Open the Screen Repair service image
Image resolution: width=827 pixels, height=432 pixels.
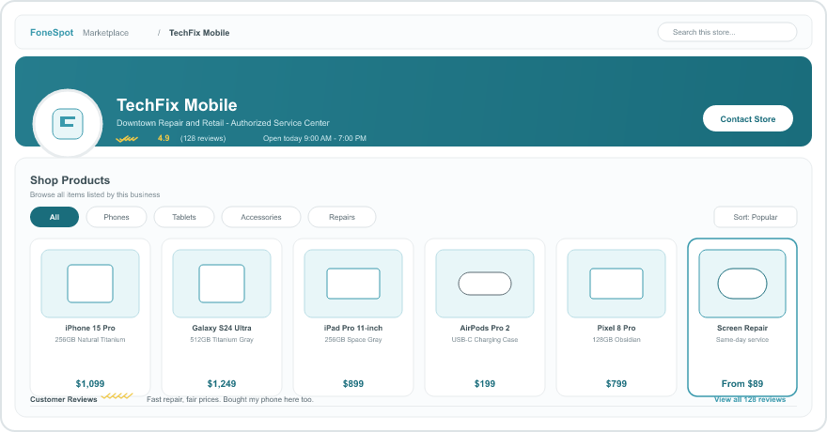click(742, 284)
